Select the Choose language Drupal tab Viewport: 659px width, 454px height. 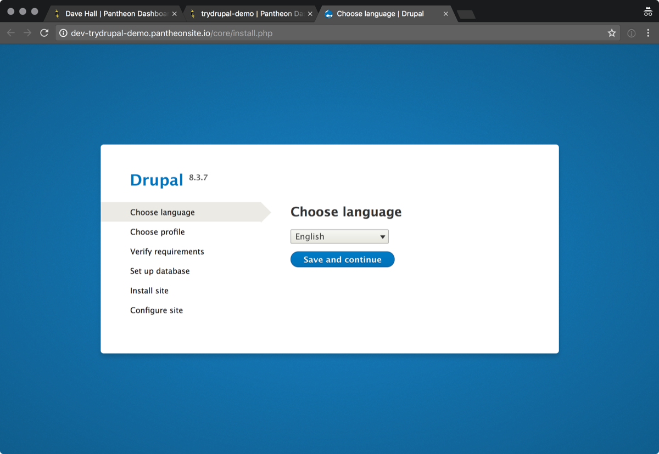(x=384, y=14)
